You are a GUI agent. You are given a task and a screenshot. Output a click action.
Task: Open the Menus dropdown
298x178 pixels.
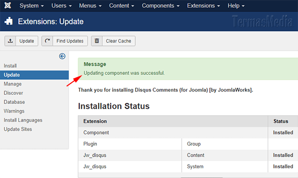pos(90,6)
